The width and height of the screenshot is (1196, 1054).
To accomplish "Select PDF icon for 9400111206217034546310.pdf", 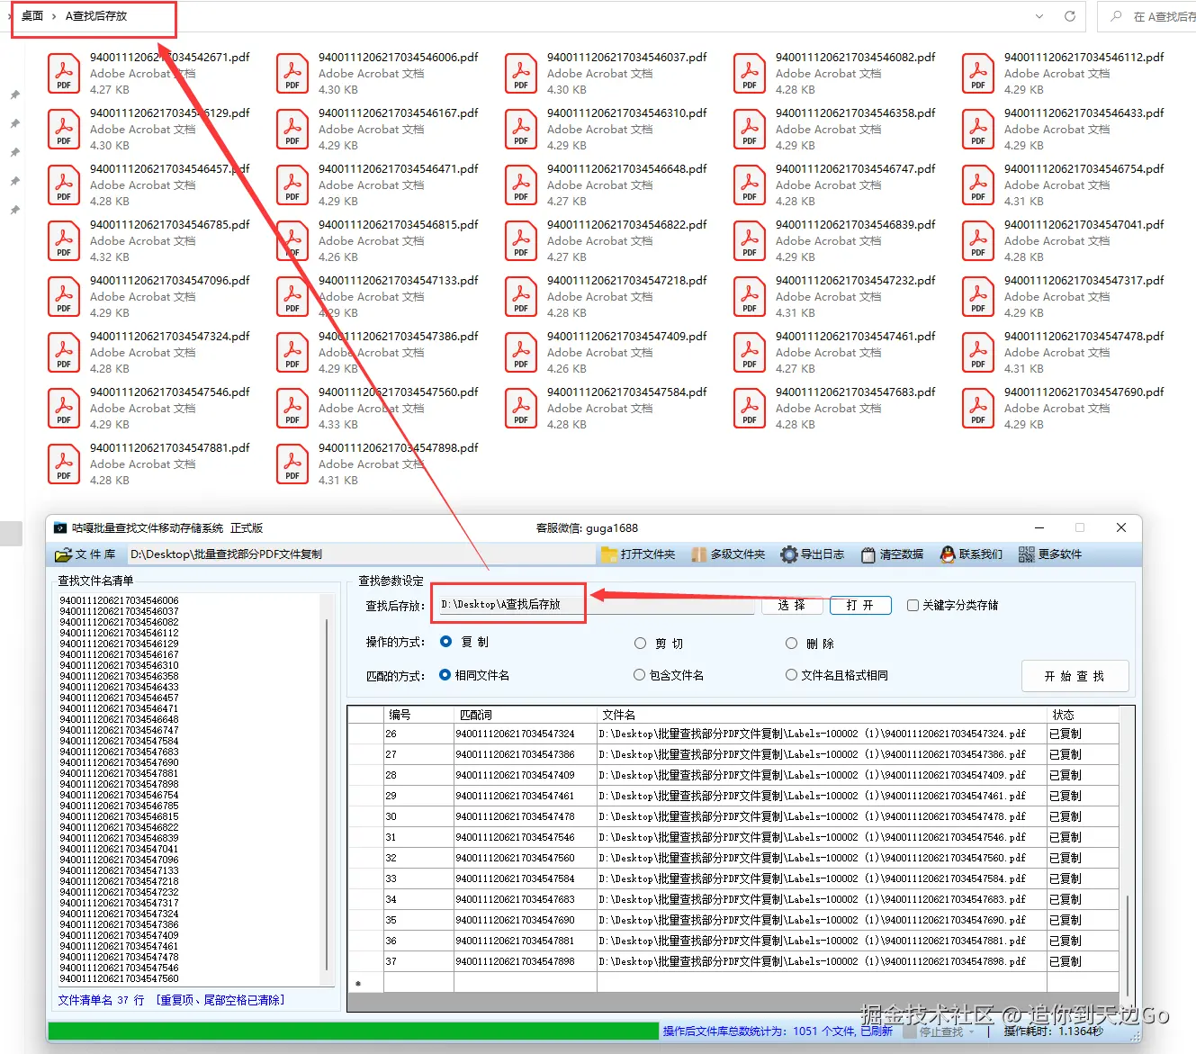I will click(521, 129).
